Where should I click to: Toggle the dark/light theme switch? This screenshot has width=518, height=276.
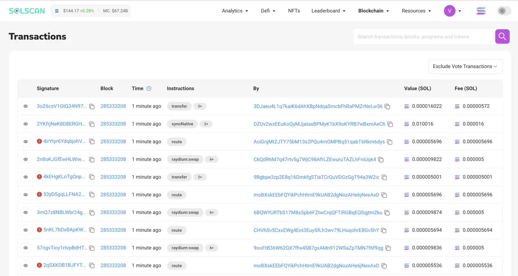504,11
